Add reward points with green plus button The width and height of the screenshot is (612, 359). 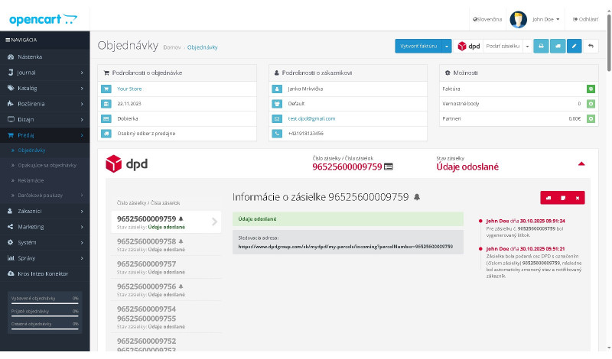pyautogui.click(x=591, y=104)
